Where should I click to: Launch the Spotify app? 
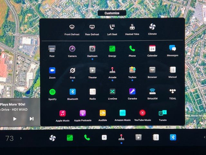coord(52,92)
